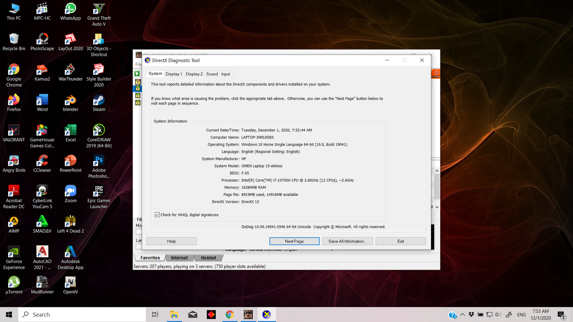
Task: Open taskbar clock showing 7:53 AM
Action: [x=541, y=314]
